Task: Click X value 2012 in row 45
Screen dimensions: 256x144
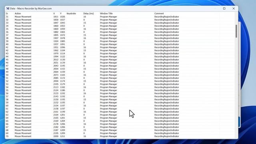Action: click(56, 60)
